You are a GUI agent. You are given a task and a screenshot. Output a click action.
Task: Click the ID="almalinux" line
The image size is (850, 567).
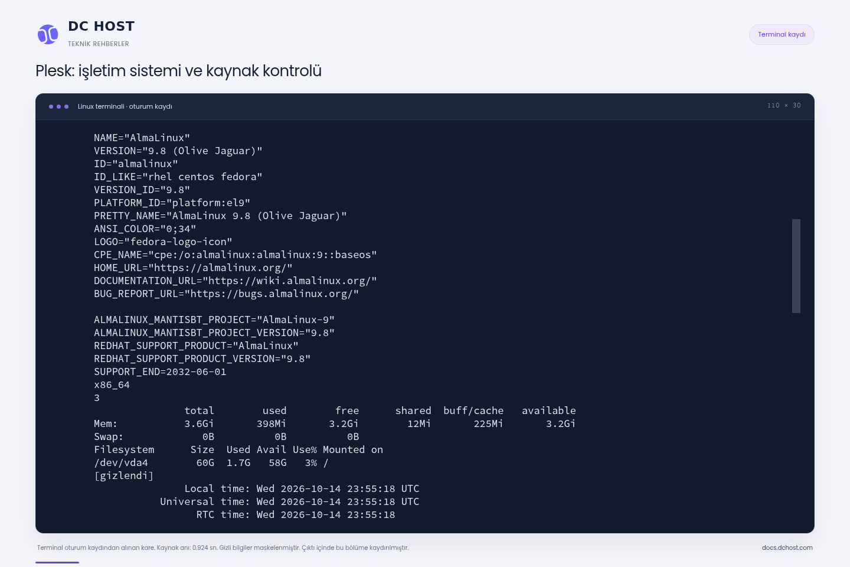(x=136, y=164)
